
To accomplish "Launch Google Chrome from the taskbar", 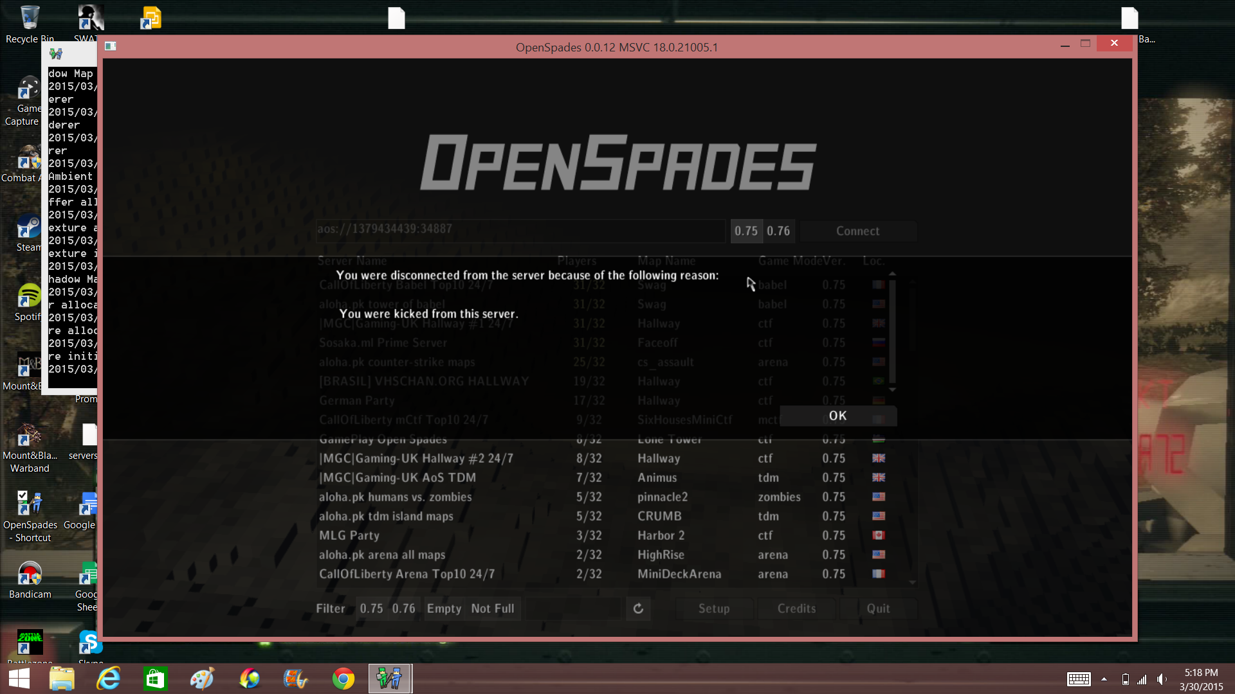I will (x=343, y=678).
